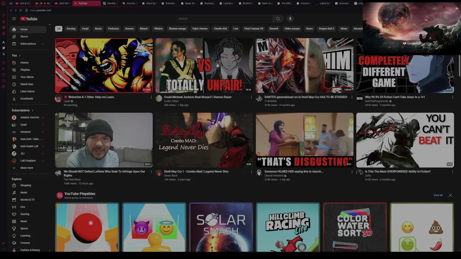Screen dimensions: 461x259
Task: Open Lofi Fireplace channel in subscriptions
Action: tap(28, 160)
